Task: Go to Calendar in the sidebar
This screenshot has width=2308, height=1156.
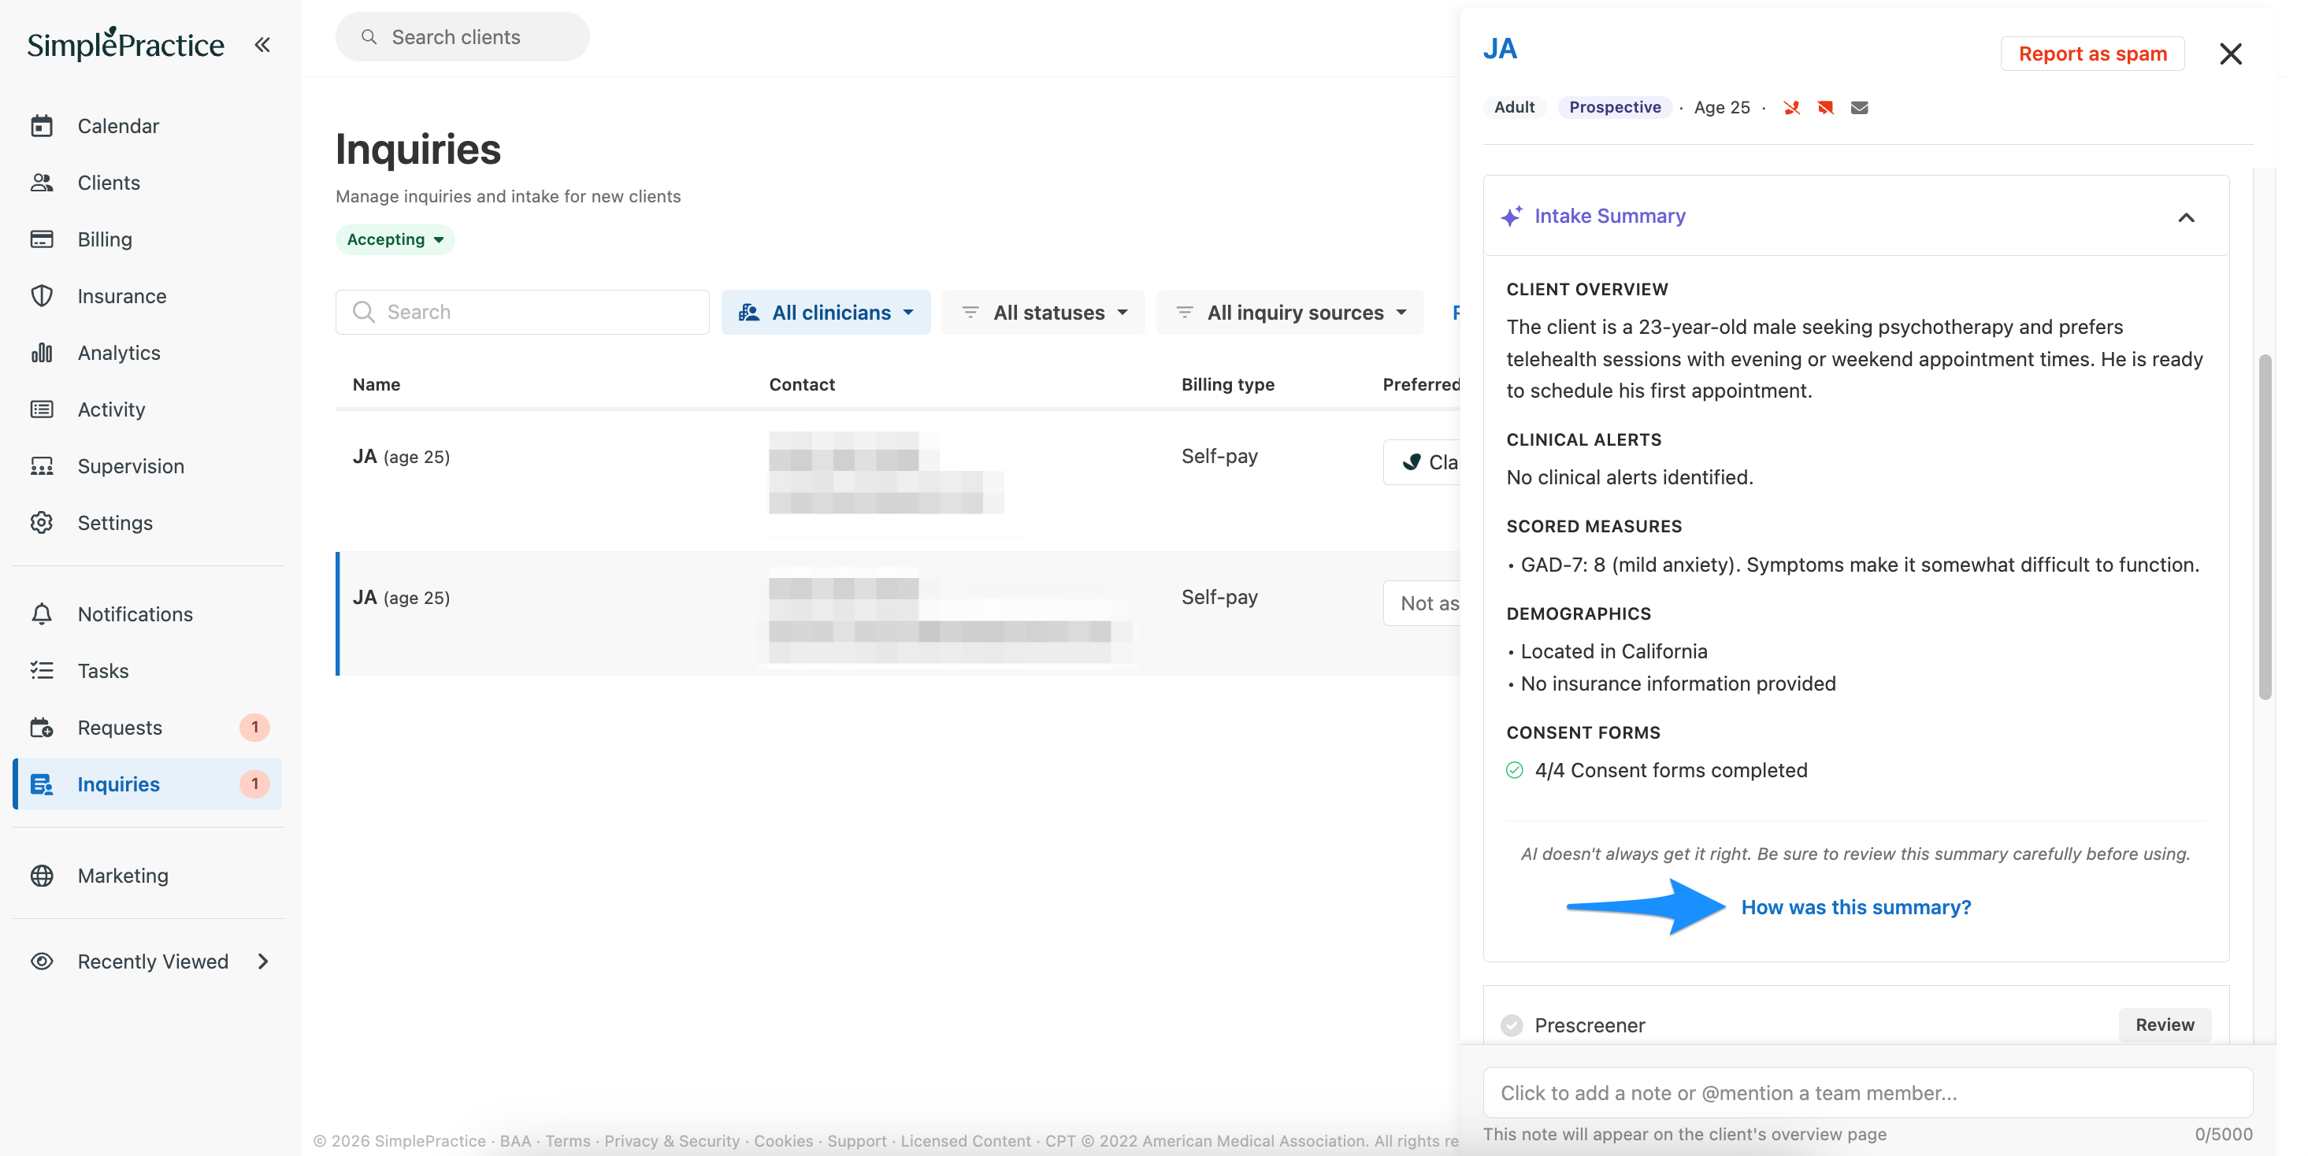Action: point(118,126)
